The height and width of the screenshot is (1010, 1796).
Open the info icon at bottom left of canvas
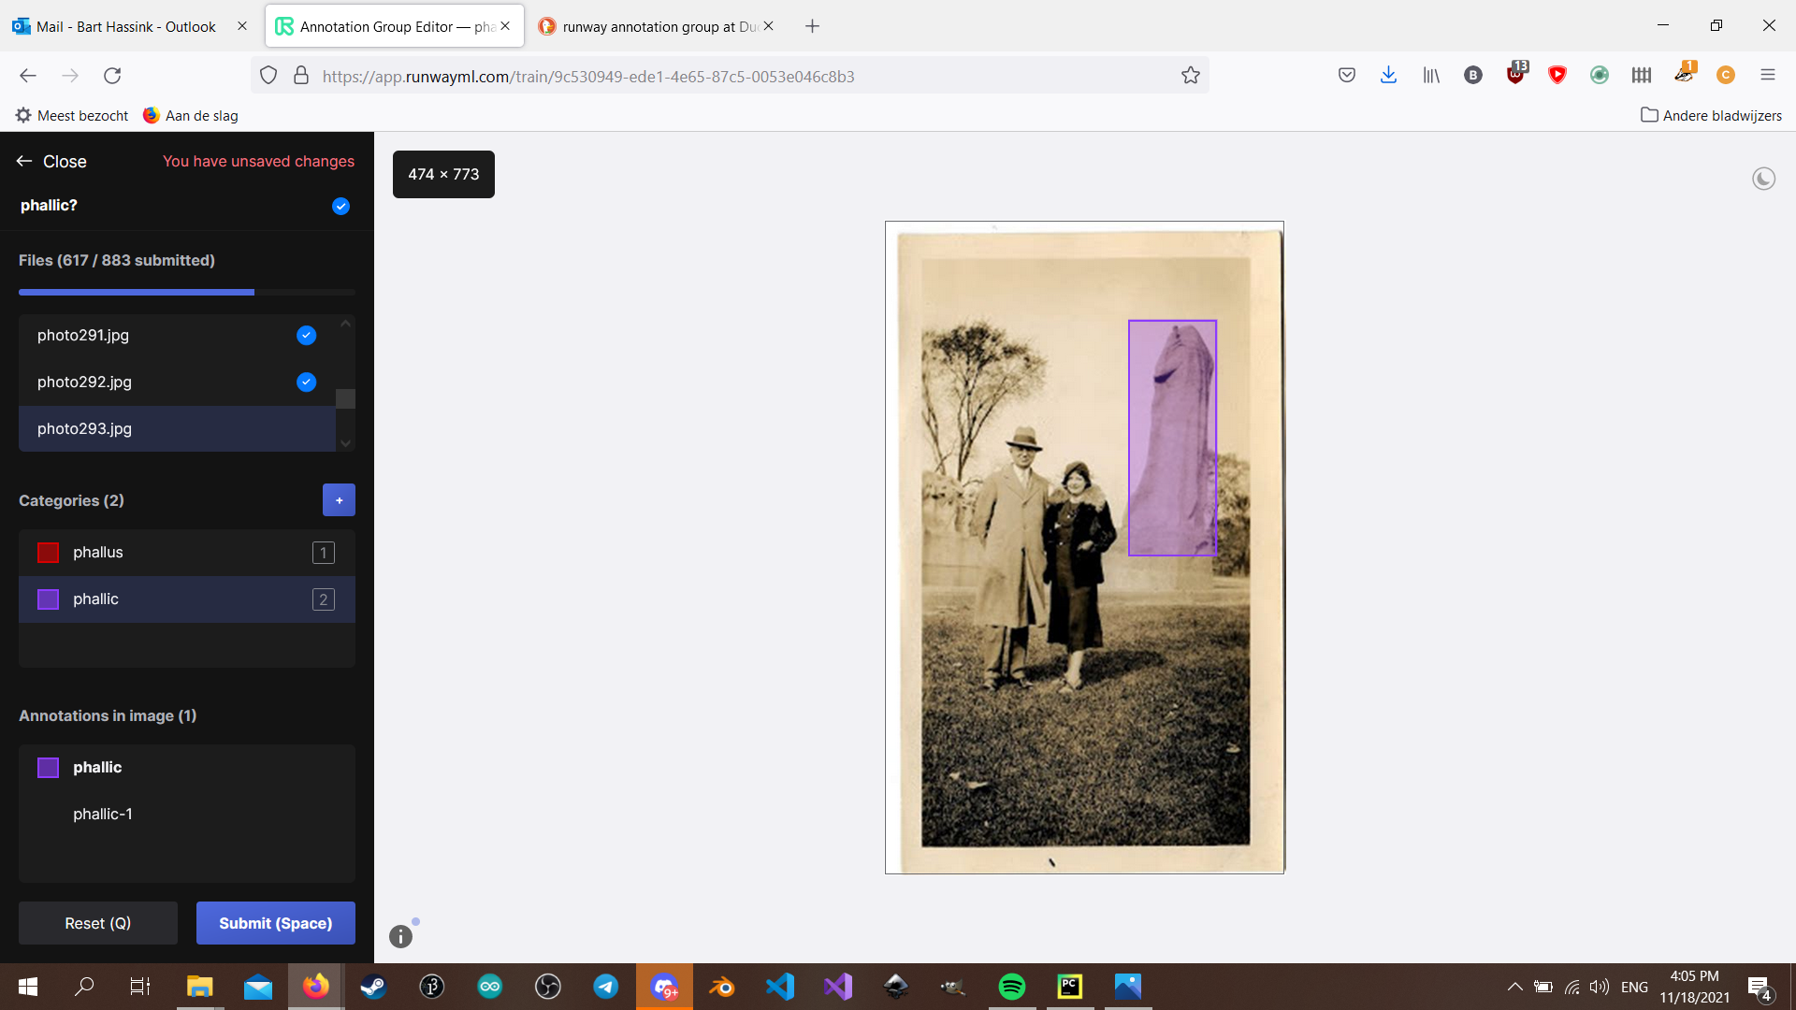coord(400,936)
